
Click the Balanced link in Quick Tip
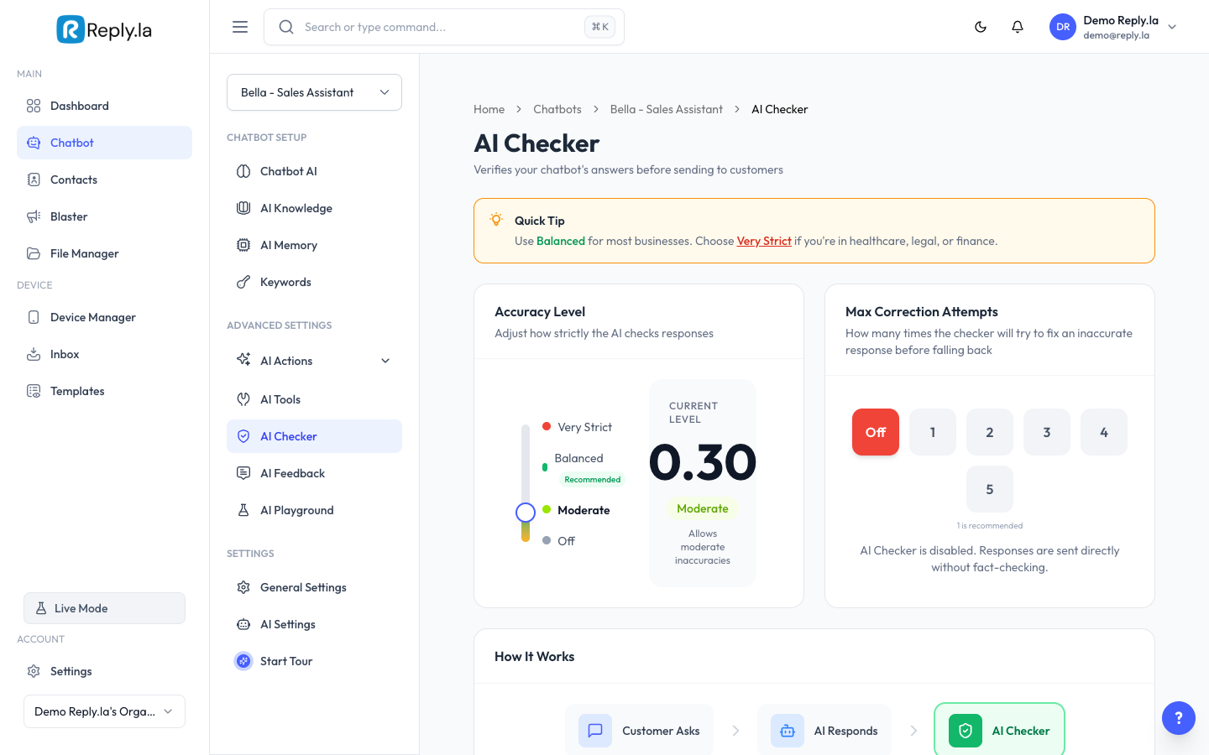(x=561, y=241)
